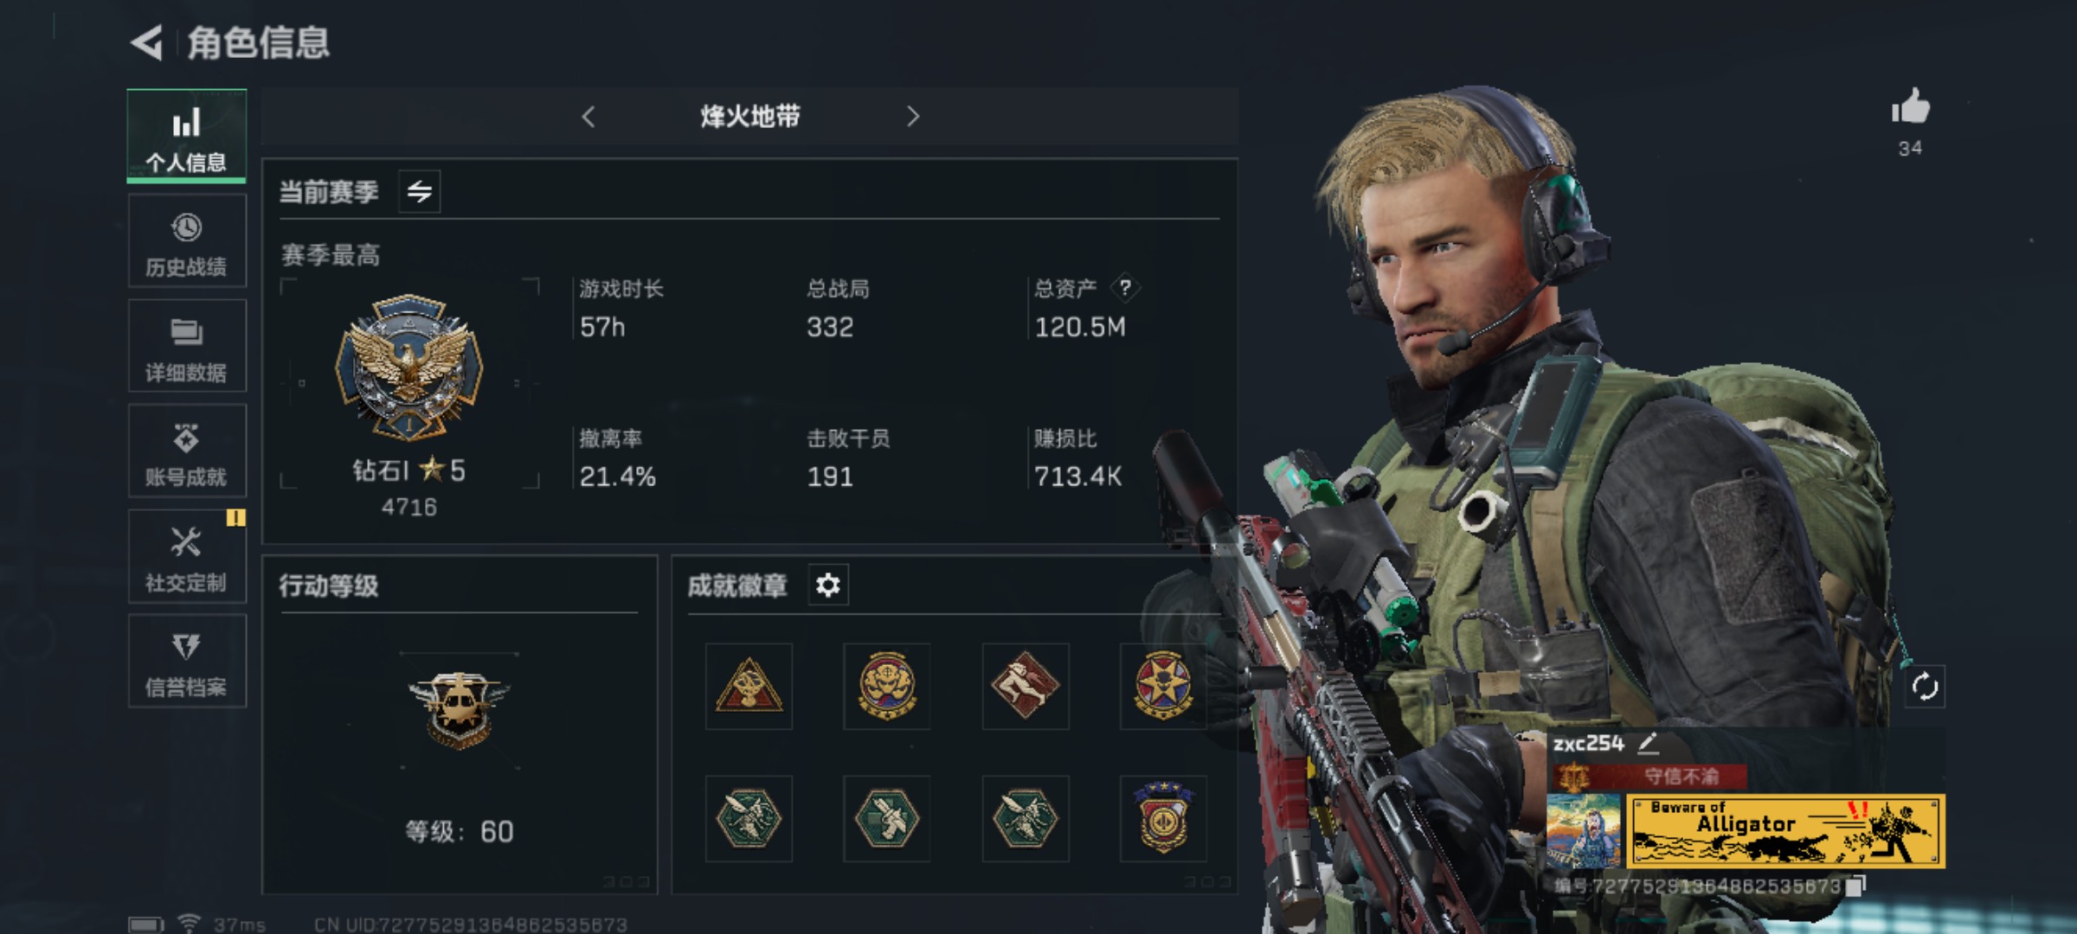This screenshot has height=934, width=2077.
Task: Copy the player ID number icon
Action: pyautogui.click(x=1855, y=885)
